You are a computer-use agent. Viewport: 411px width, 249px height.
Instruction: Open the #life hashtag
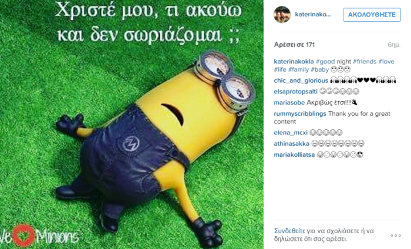point(280,69)
